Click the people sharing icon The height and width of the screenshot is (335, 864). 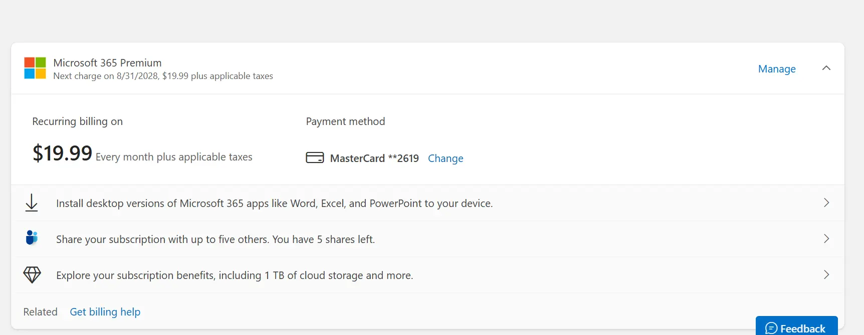coord(32,237)
